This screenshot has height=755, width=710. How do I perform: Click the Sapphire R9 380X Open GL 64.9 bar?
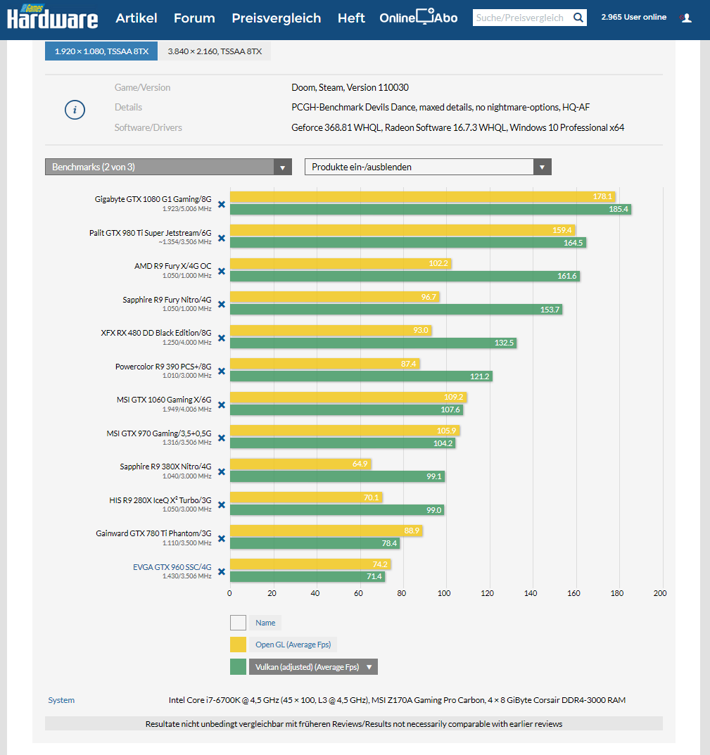click(300, 464)
